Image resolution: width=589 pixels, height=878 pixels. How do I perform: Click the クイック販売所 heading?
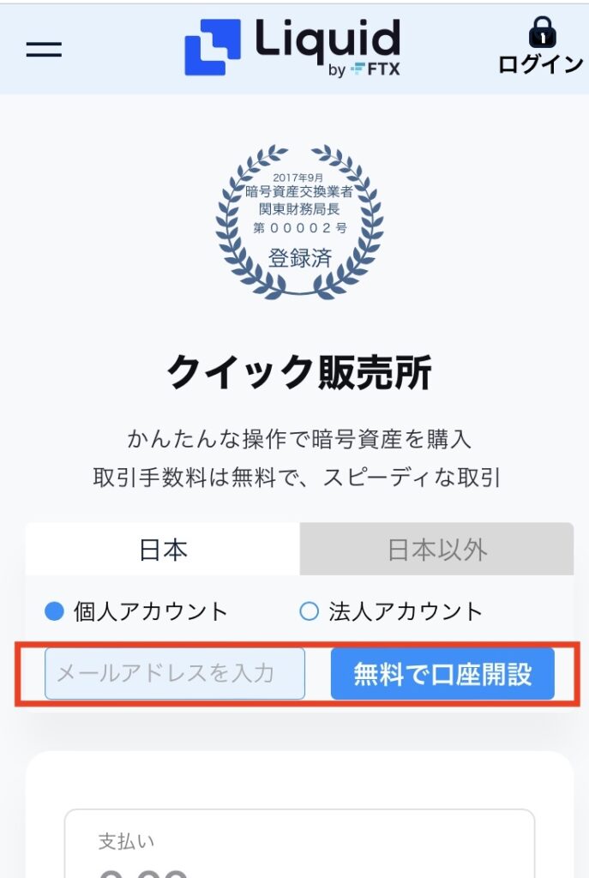[x=299, y=372]
